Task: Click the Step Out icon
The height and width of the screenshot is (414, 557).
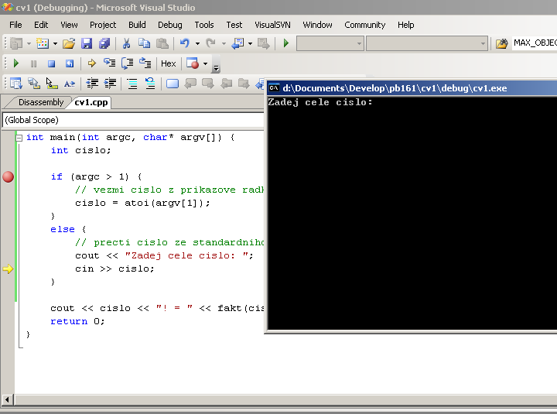Action: (x=145, y=63)
